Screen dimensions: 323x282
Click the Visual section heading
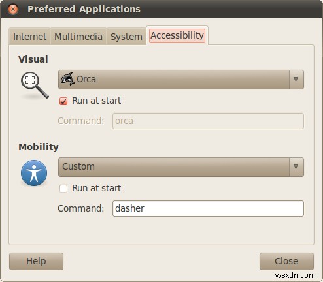pyautogui.click(x=33, y=59)
